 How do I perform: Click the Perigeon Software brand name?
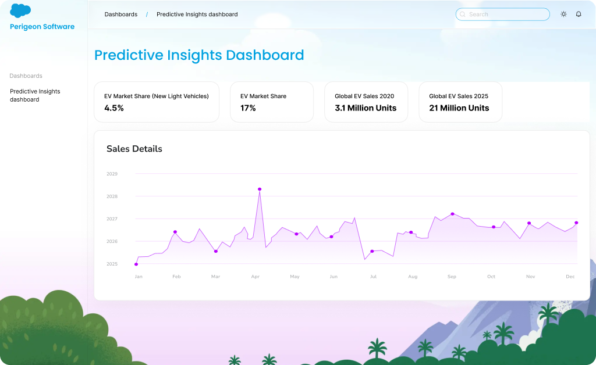click(42, 27)
